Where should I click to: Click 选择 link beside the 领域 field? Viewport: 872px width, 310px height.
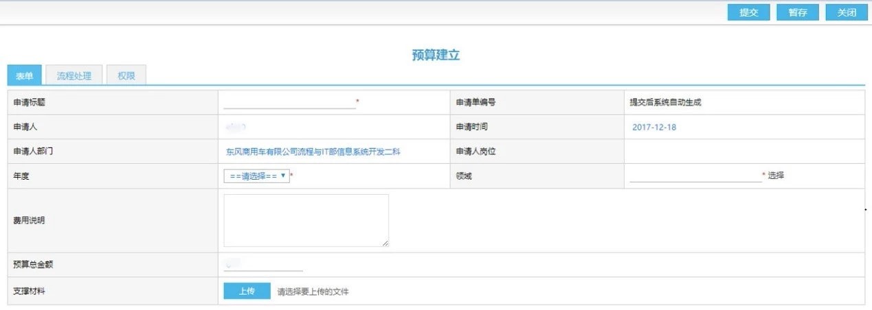(x=776, y=176)
